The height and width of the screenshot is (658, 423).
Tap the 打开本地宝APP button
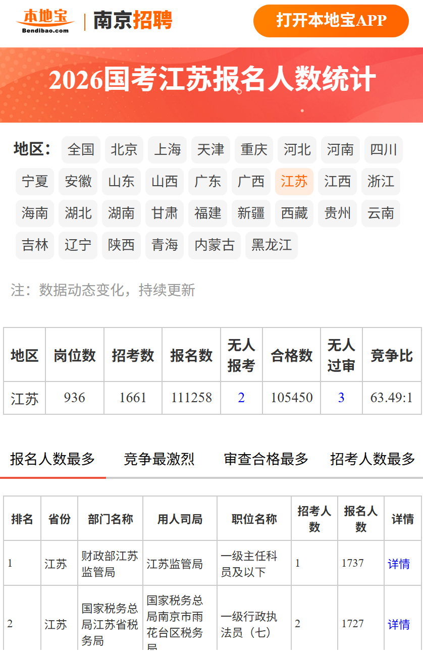331,21
